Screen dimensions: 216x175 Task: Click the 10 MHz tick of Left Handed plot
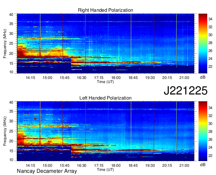[x=11, y=160]
